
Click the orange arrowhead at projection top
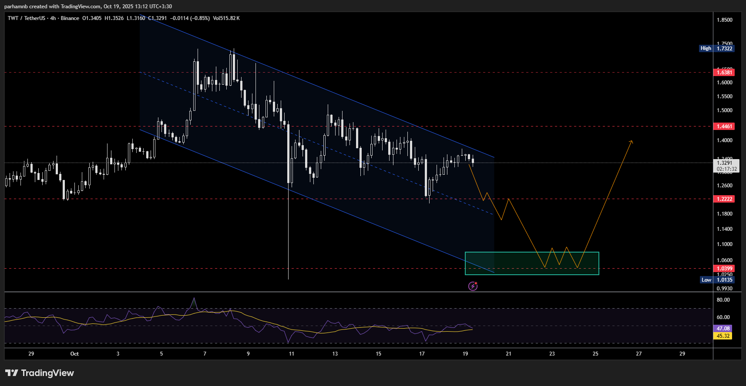[631, 141]
